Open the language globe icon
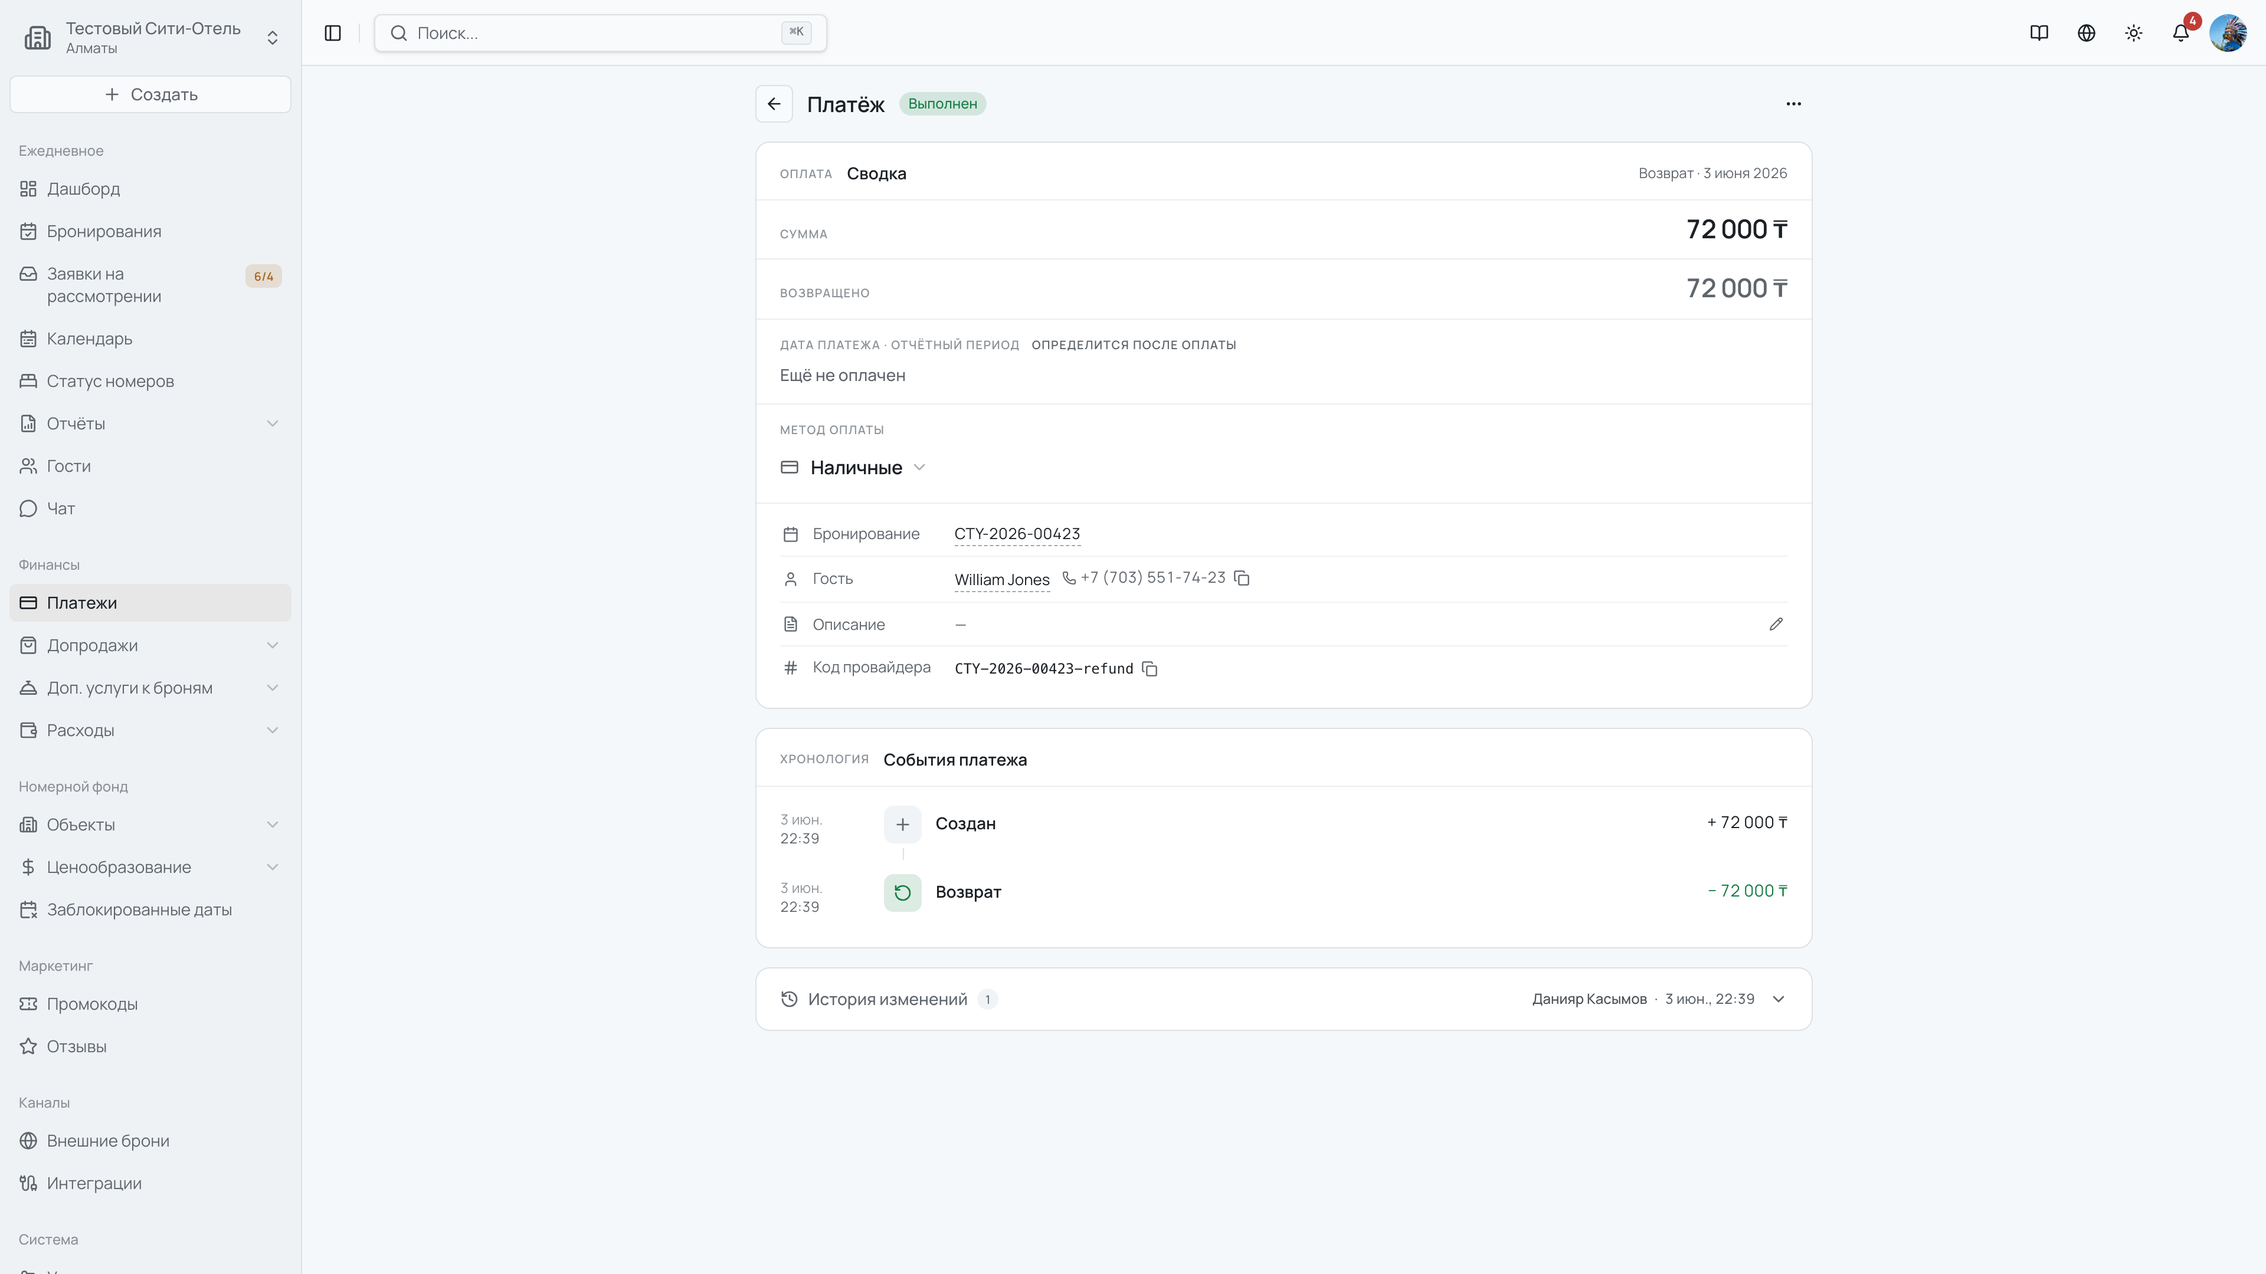 (2087, 32)
